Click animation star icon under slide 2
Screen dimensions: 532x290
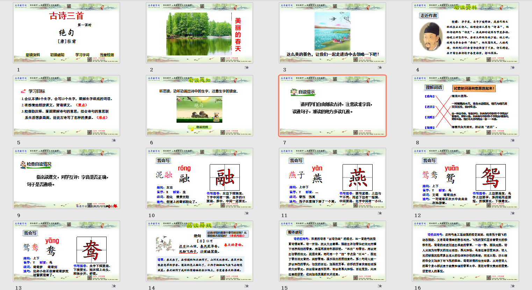pyautogui.click(x=247, y=68)
